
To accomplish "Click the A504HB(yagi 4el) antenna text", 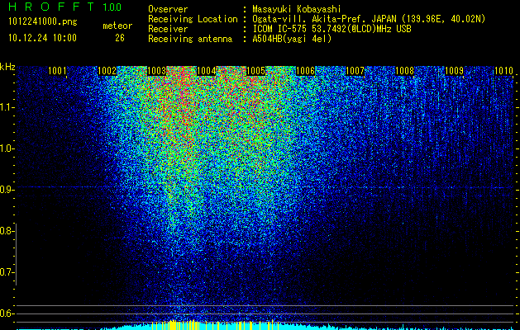I will [x=292, y=39].
